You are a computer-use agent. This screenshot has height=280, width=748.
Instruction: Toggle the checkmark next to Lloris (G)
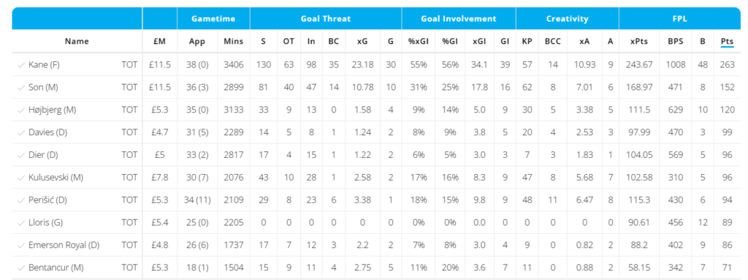pyautogui.click(x=20, y=222)
